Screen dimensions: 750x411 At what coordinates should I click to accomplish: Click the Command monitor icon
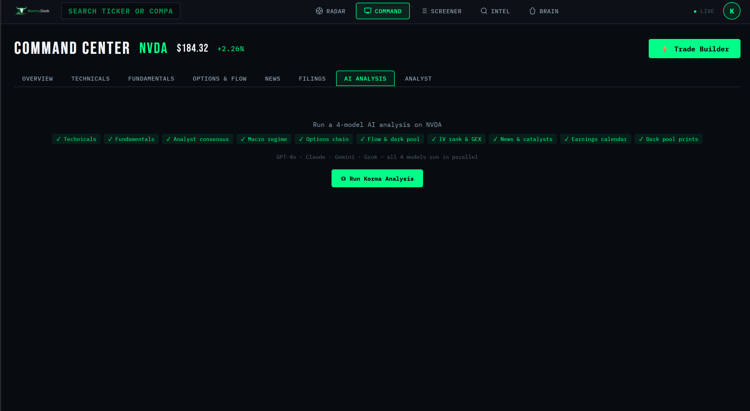tap(368, 11)
